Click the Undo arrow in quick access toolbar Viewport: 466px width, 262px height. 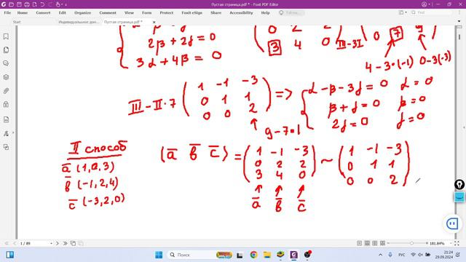coord(42,4)
